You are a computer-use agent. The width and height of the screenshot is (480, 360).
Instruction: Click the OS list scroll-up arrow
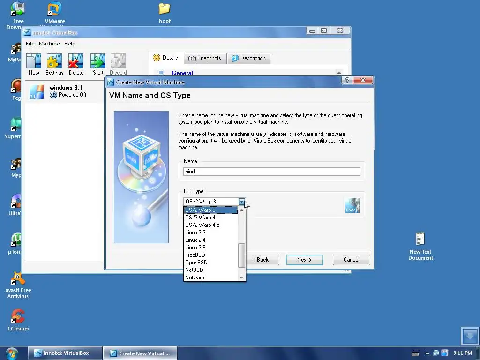click(x=241, y=210)
